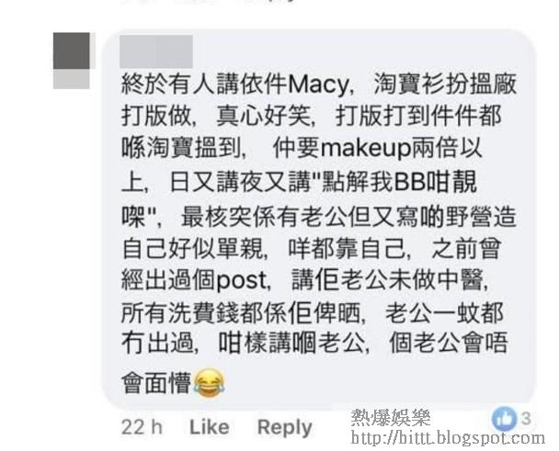
Task: Open the "22 h" timestamp link
Action: (x=142, y=427)
